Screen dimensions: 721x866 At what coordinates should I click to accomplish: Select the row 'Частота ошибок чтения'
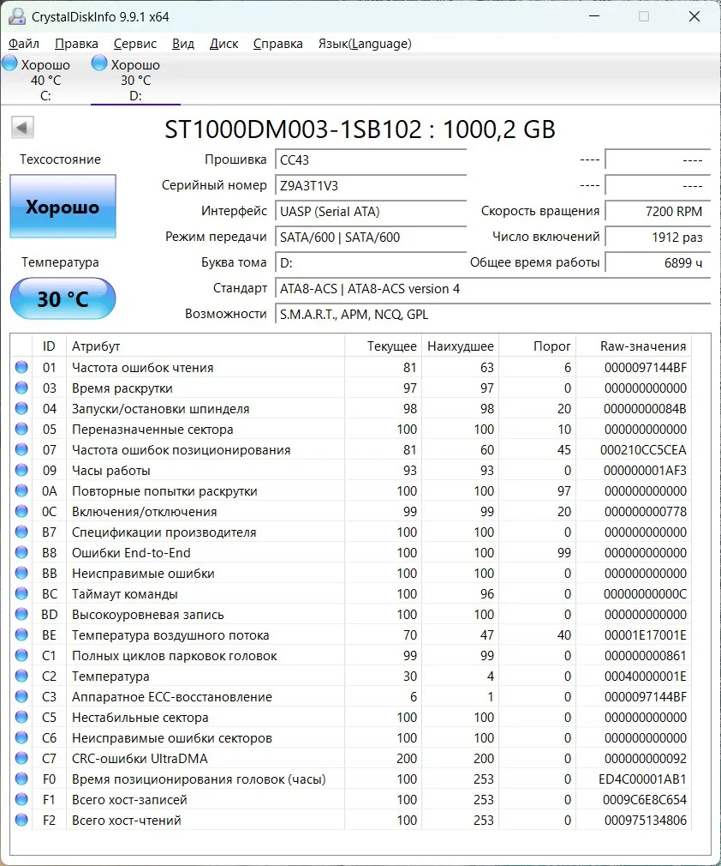tap(351, 367)
